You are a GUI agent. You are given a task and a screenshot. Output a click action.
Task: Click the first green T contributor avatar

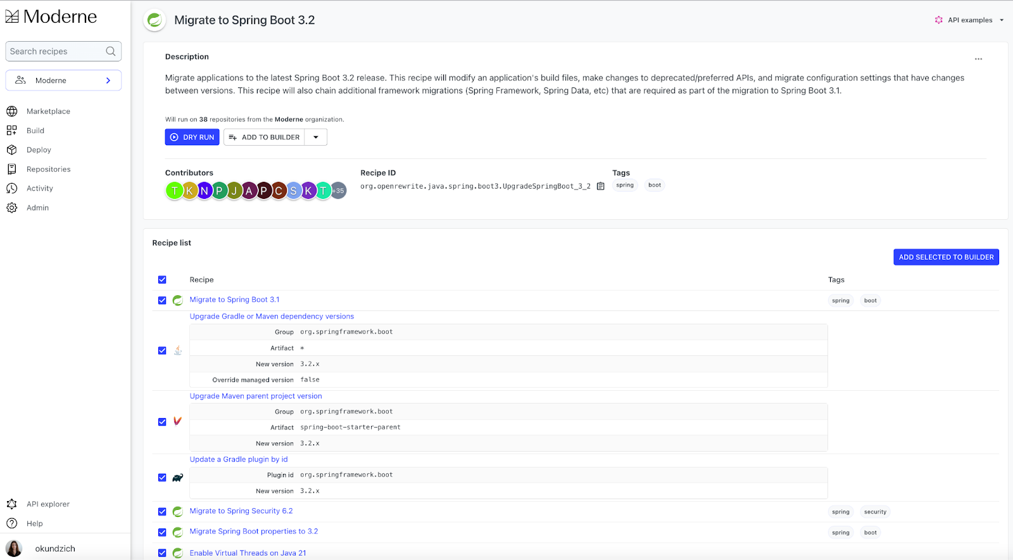pos(174,191)
